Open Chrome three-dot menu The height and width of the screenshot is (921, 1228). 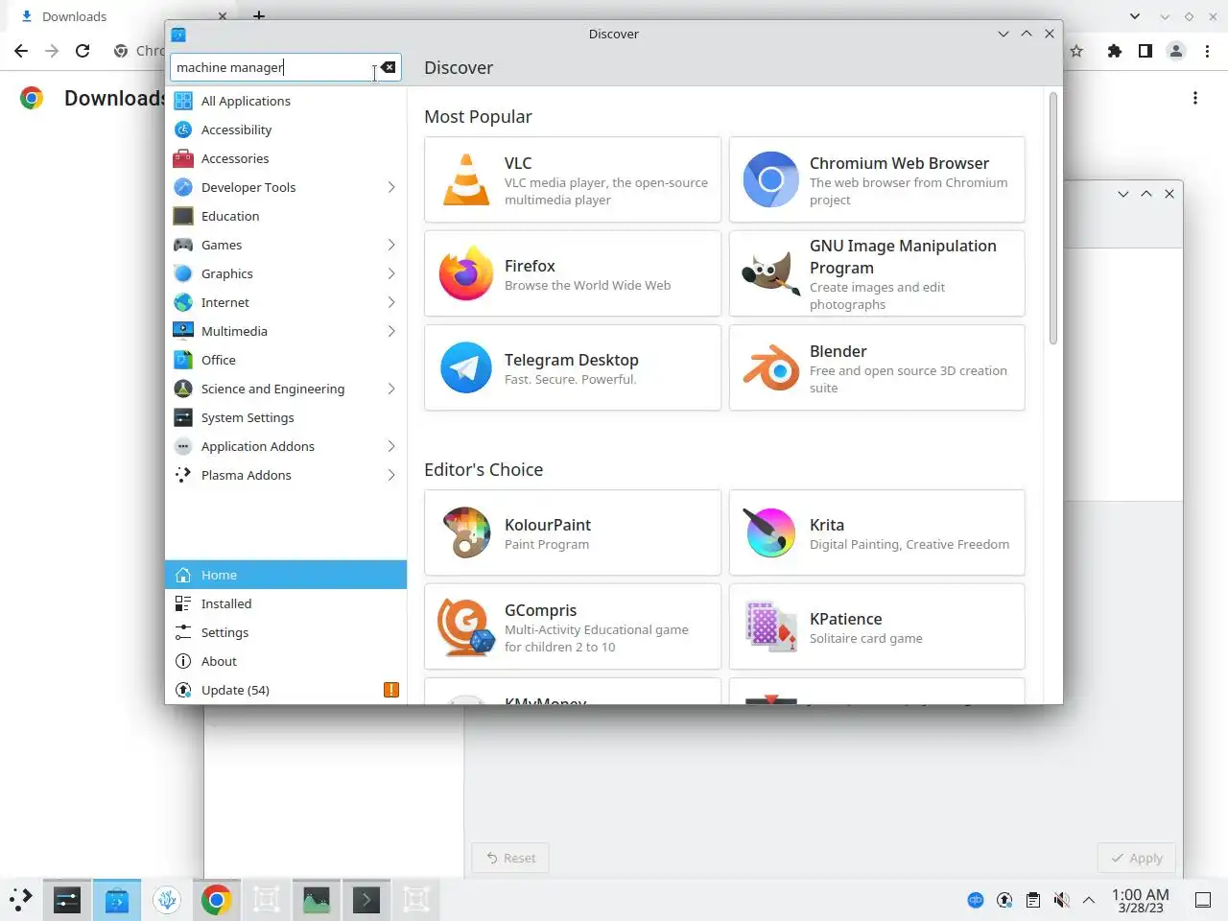1207,51
